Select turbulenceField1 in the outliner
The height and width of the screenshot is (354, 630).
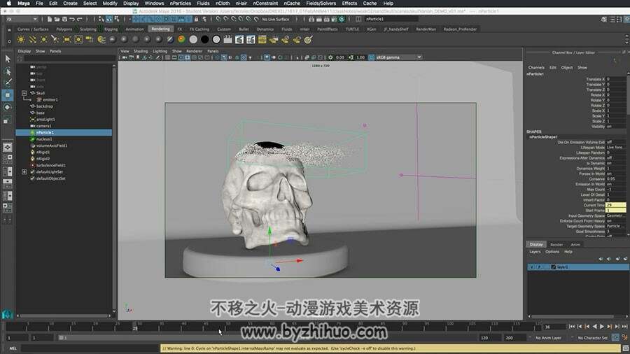50,165
